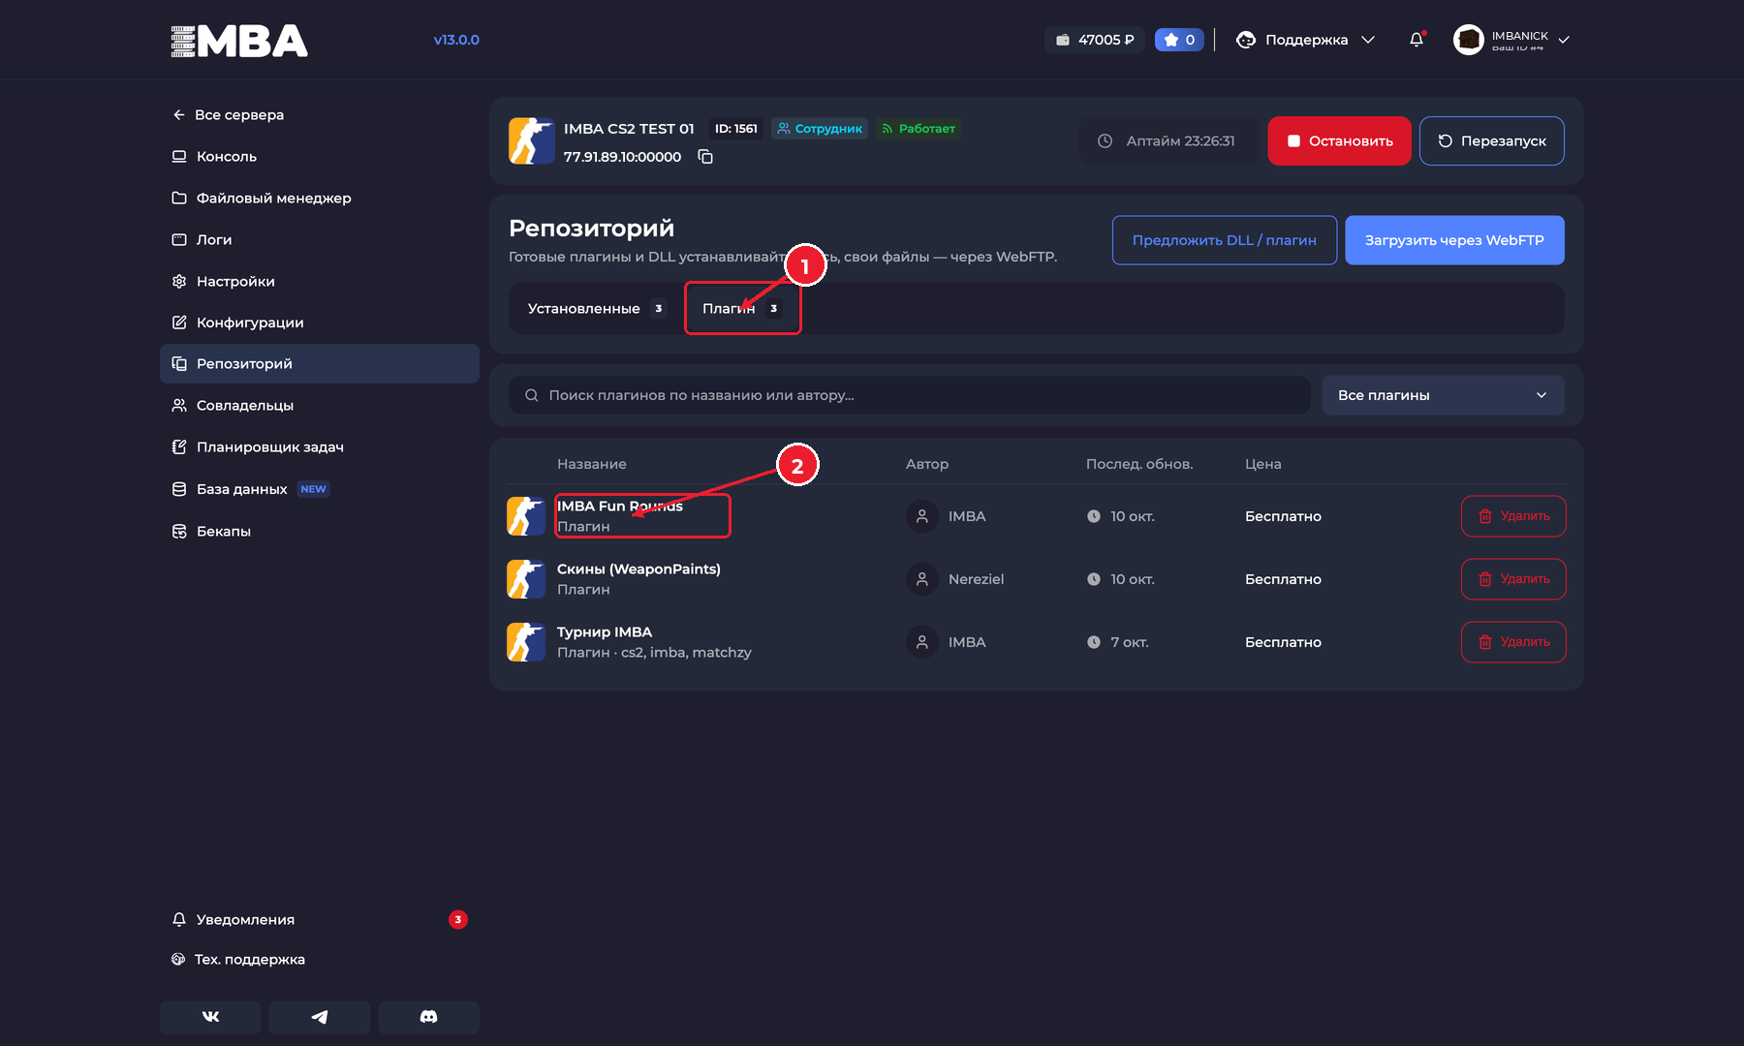1744x1046 pixels.
Task: Go back to Все сервера
Action: point(229,115)
